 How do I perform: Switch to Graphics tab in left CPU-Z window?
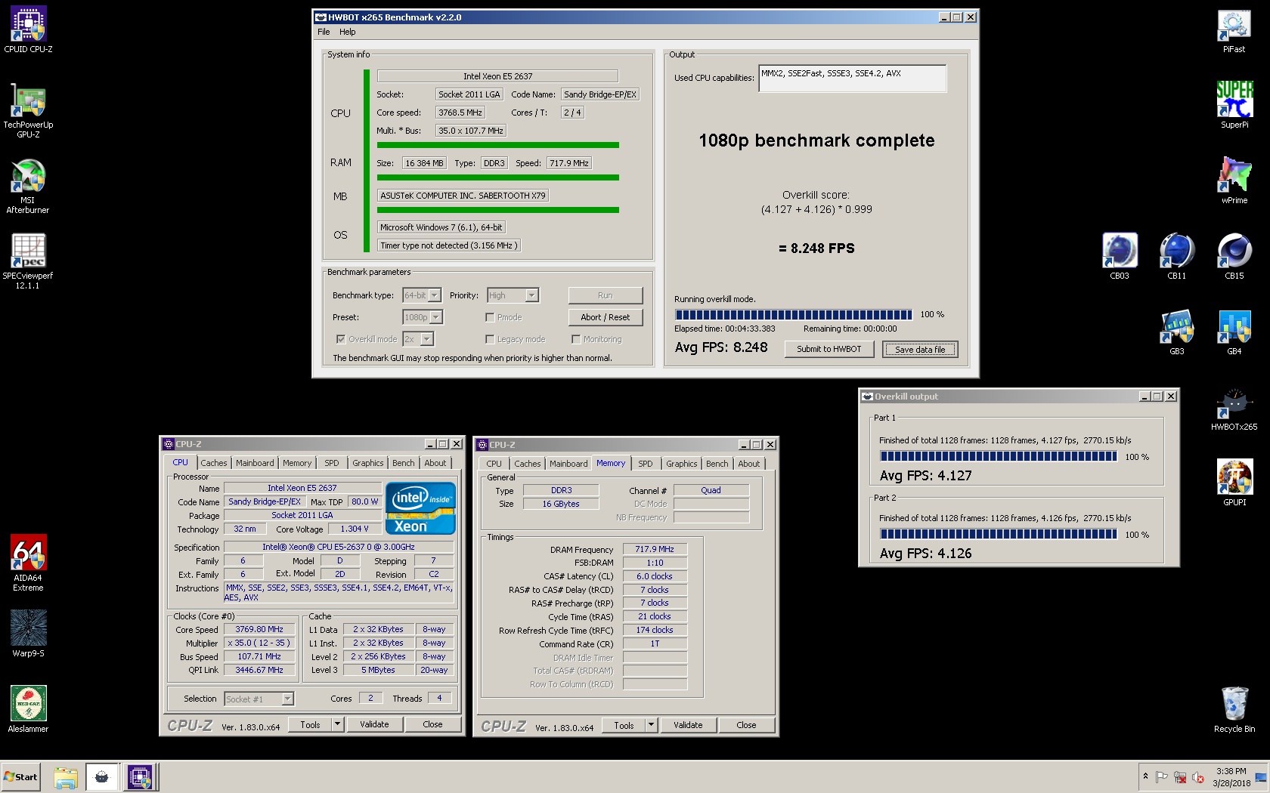click(x=368, y=463)
